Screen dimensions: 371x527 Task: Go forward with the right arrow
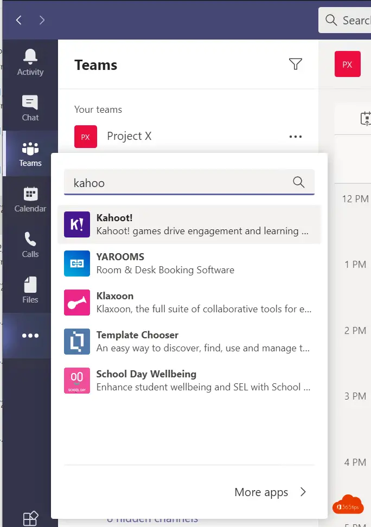42,20
